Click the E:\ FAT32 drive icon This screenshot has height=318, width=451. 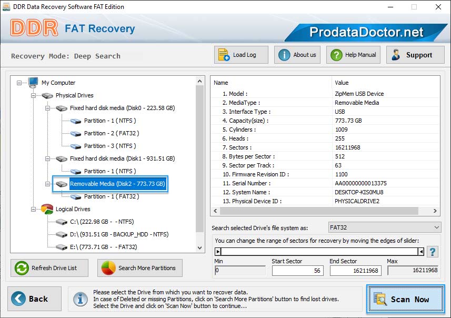(62, 247)
